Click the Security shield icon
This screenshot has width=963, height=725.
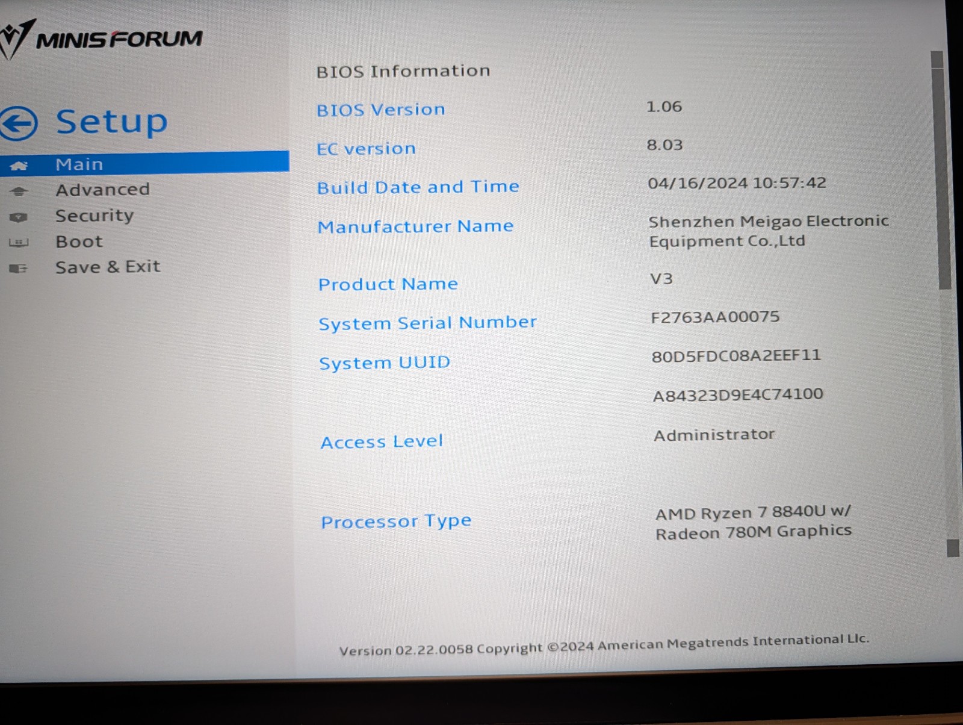(19, 217)
